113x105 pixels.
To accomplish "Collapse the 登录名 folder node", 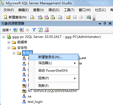I will click(x=14, y=53).
